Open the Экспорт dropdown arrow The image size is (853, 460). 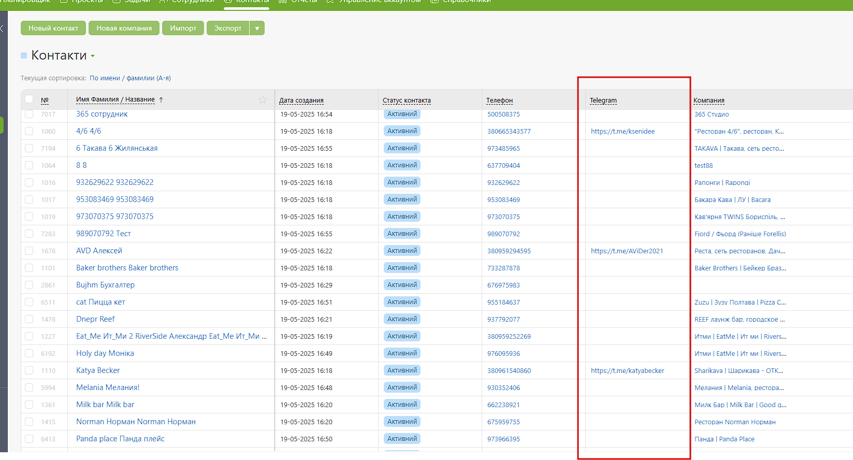coord(257,28)
